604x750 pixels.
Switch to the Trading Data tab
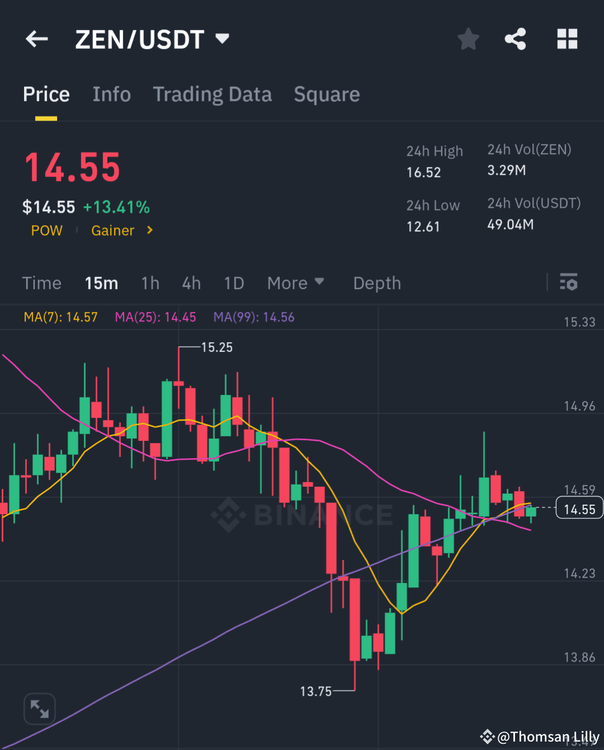[212, 94]
